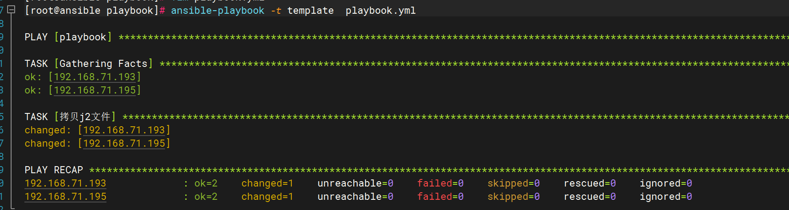Click the -t flag in command
Viewport: 789px width, 210px height.
pyautogui.click(x=276, y=11)
